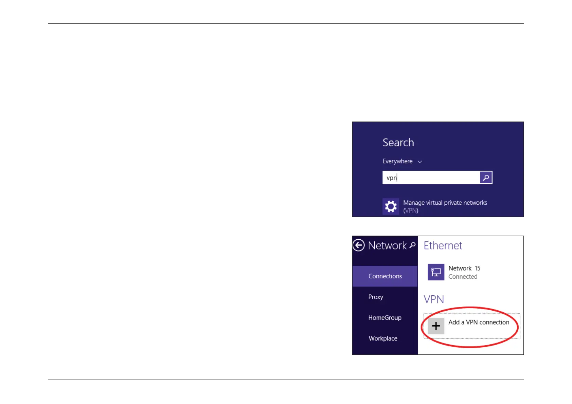This screenshot has width=572, height=404.
Task: Click the settings gear icon in search results
Action: coord(391,206)
